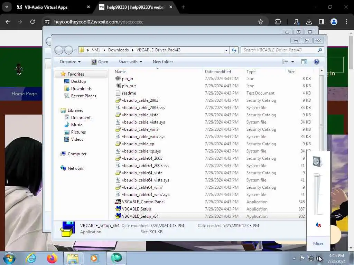Toggle Chrome side panel icon
Screen dimensions: 354x265
(x=321, y=22)
